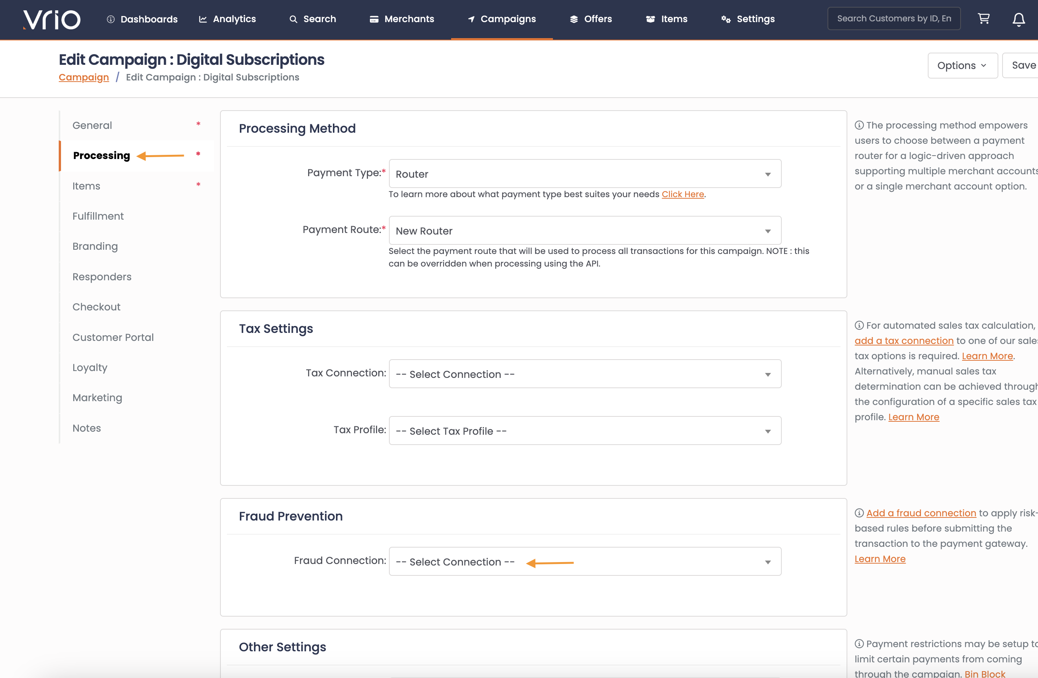The image size is (1038, 678).
Task: Click the Save button
Action: 1021,66
